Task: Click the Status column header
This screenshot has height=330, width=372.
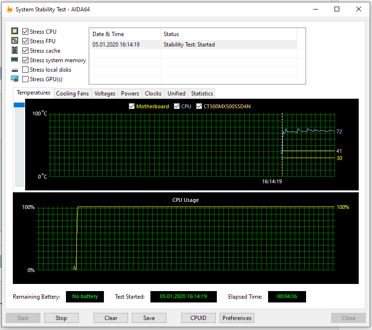Action: click(x=229, y=34)
